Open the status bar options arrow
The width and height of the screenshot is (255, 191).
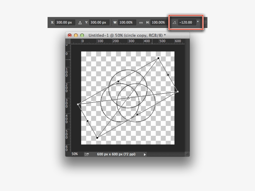[x=145, y=154]
